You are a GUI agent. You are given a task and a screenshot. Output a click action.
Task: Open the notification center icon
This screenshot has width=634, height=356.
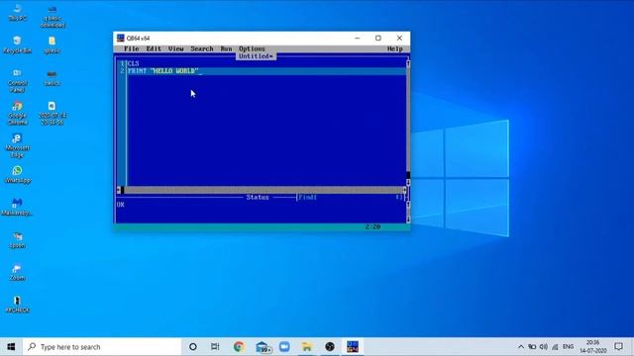point(618,347)
